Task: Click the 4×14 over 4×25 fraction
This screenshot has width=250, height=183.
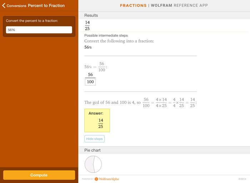Action: (x=161, y=103)
